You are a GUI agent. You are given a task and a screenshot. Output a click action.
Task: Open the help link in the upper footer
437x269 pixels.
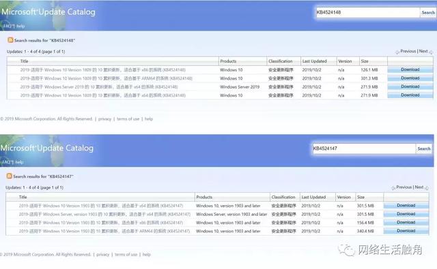tap(149, 119)
